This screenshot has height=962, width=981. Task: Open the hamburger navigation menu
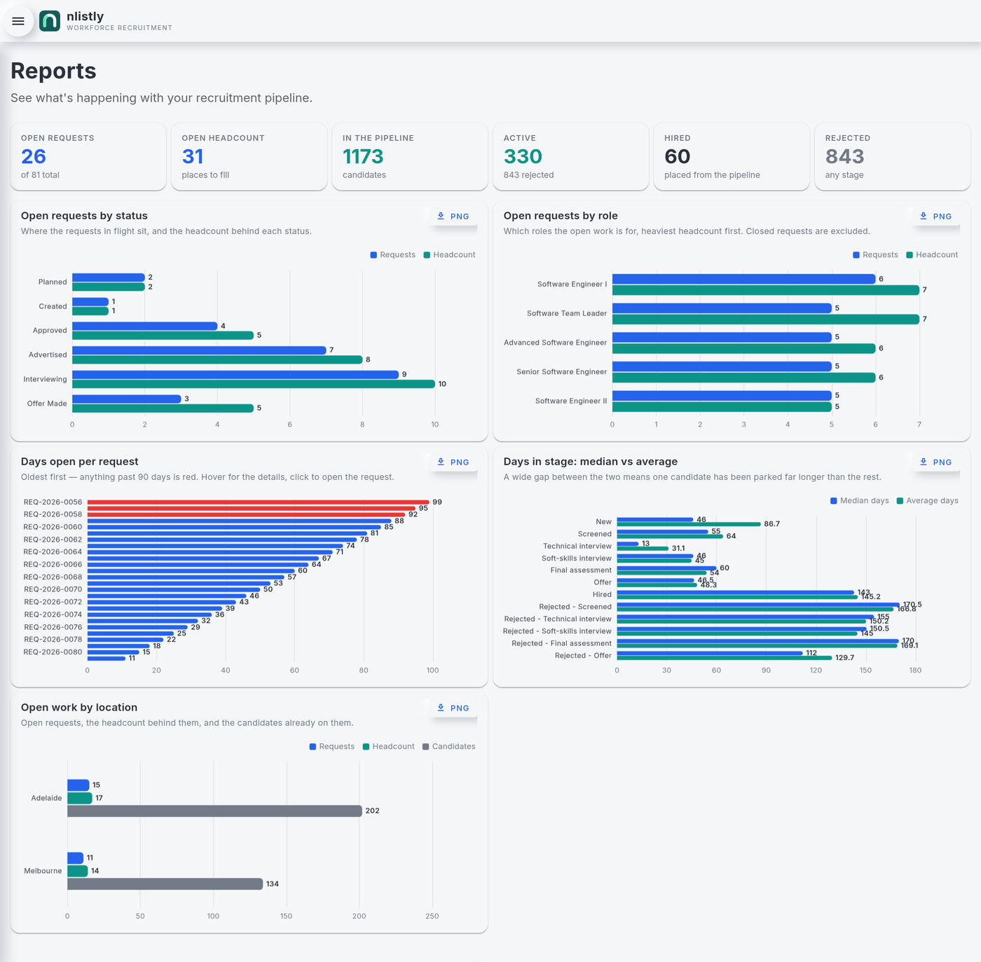tap(18, 21)
